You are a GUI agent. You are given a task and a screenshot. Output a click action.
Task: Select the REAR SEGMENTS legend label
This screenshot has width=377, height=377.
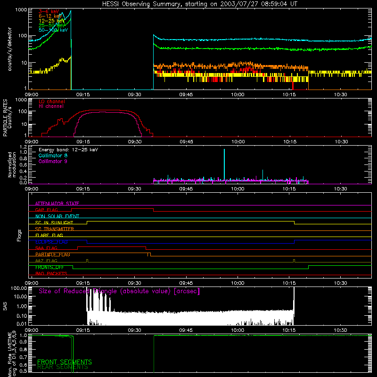pos(63,367)
